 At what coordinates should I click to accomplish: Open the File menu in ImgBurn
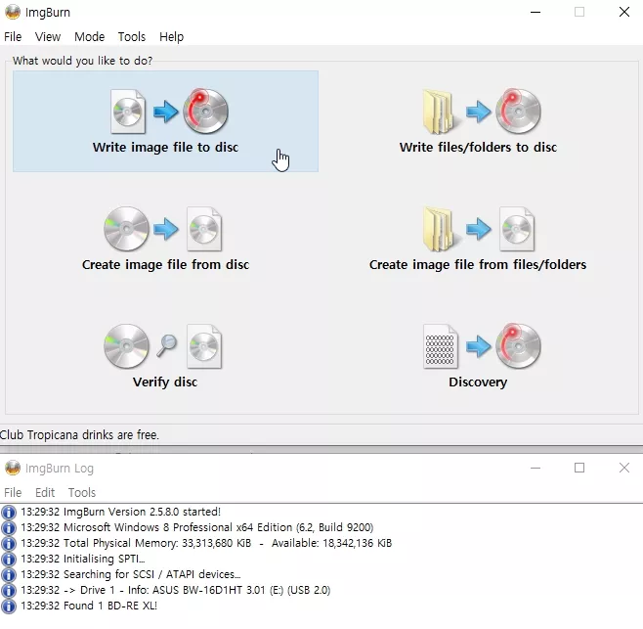coord(13,37)
